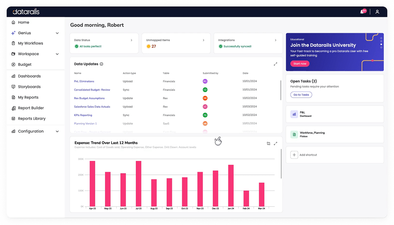Open the Report Builder icon
Image resolution: width=394 pixels, height=225 pixels.
pyautogui.click(x=13, y=108)
